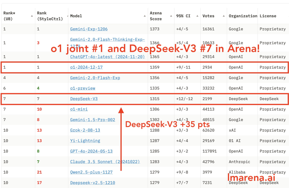
Task: Select votes value 29314
Action: (208, 57)
